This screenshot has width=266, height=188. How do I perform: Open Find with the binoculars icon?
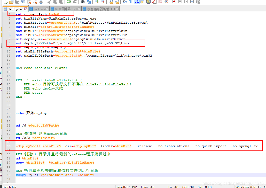pos(83,2)
